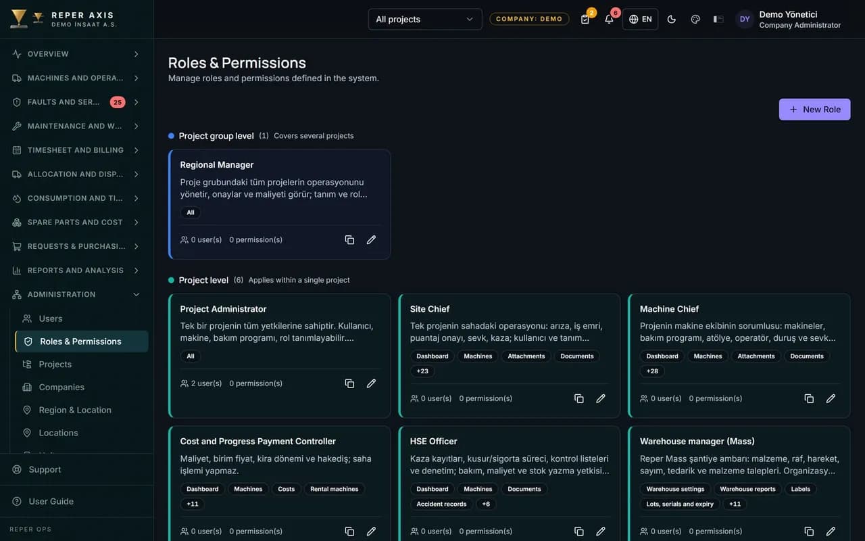Edit the Warehouse manager (Mass) role

831,532
